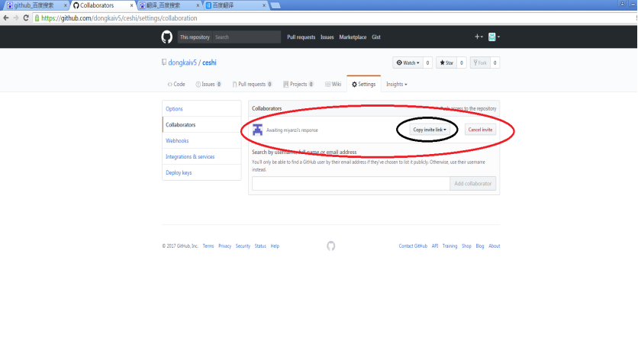Open the Security footer link
The width and height of the screenshot is (638, 350).
(x=243, y=246)
